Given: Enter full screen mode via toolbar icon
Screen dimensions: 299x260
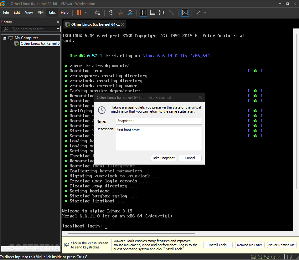Looking at the screenshot, I should pyautogui.click(x=162, y=13).
